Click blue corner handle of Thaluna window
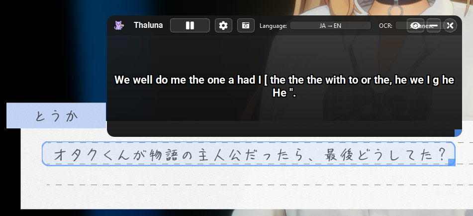 [x=458, y=133]
